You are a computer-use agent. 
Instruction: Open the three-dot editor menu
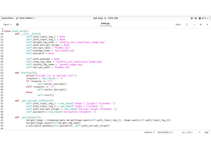click(187, 25)
